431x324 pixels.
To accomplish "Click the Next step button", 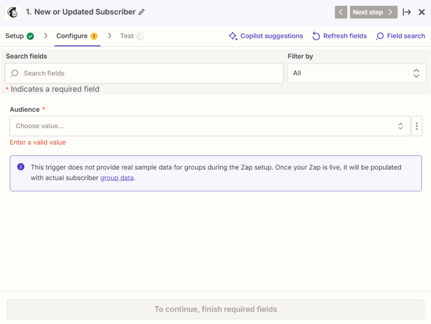I will point(373,12).
